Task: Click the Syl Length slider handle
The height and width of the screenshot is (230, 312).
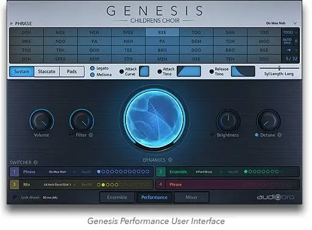Action: tap(279, 68)
